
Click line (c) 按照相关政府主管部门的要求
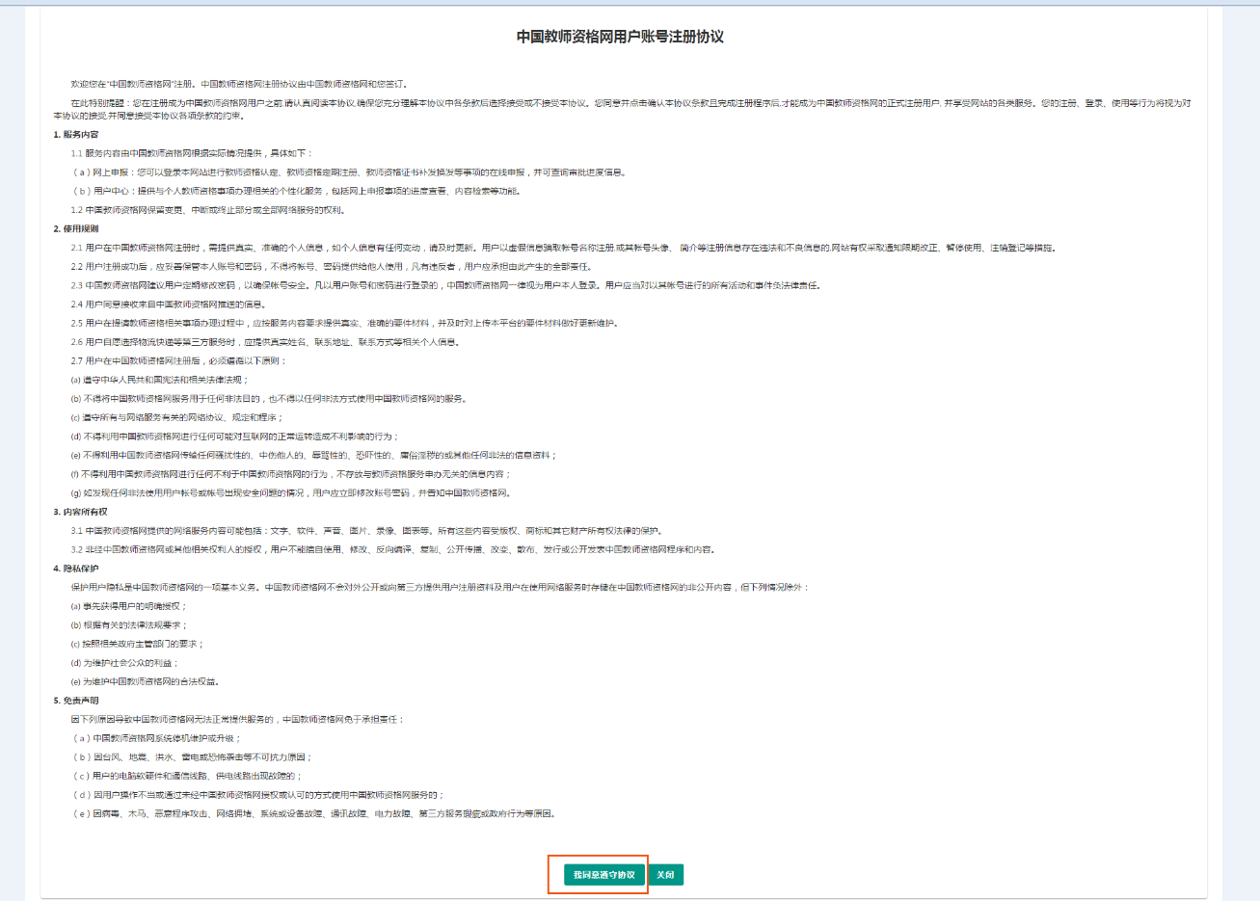[137, 644]
